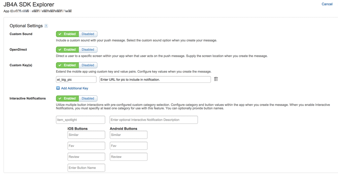338x174 pixels.
Task: Disable Custom Key(s)
Action: coord(88,65)
